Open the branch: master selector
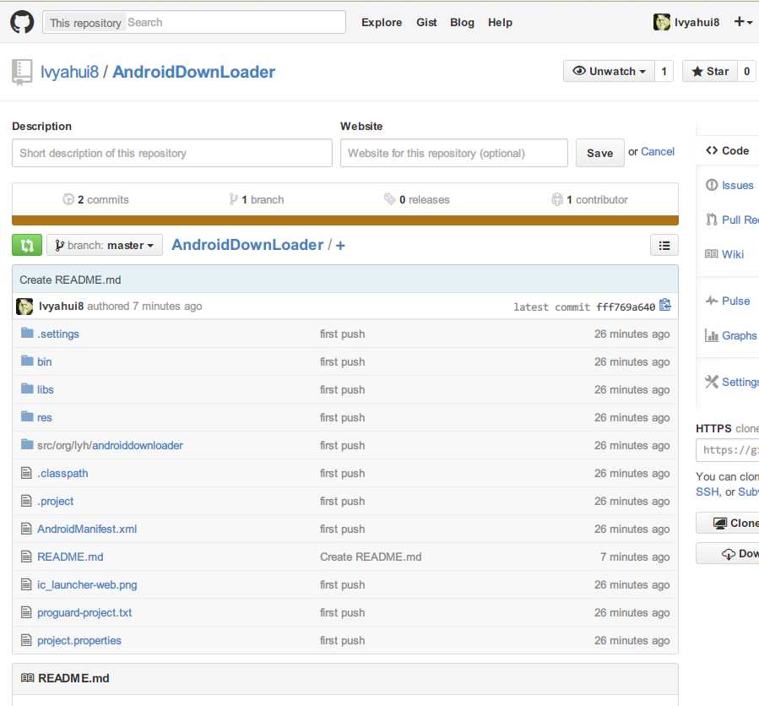 tap(105, 245)
